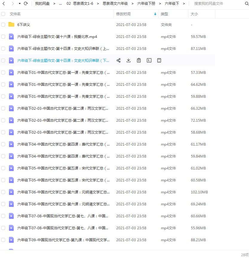249x258 pixels.
Task: Open '02 思泉语文1-6' breadcrumb
Action: (80, 4)
